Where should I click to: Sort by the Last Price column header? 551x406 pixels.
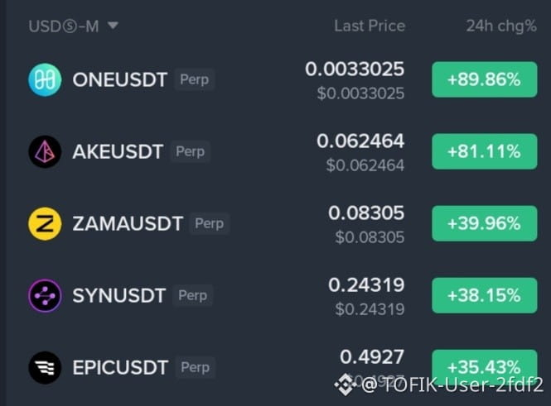pyautogui.click(x=370, y=26)
